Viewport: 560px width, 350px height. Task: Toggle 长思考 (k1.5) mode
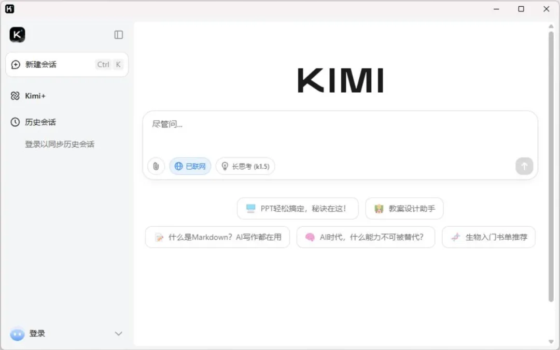tap(245, 166)
